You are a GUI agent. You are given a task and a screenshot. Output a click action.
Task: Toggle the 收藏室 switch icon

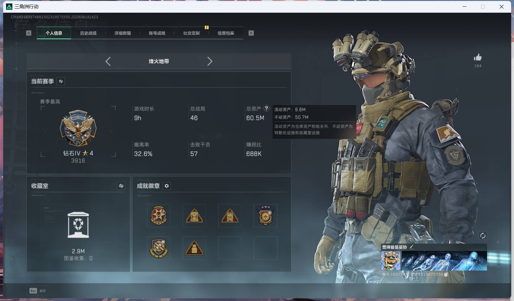click(x=121, y=186)
